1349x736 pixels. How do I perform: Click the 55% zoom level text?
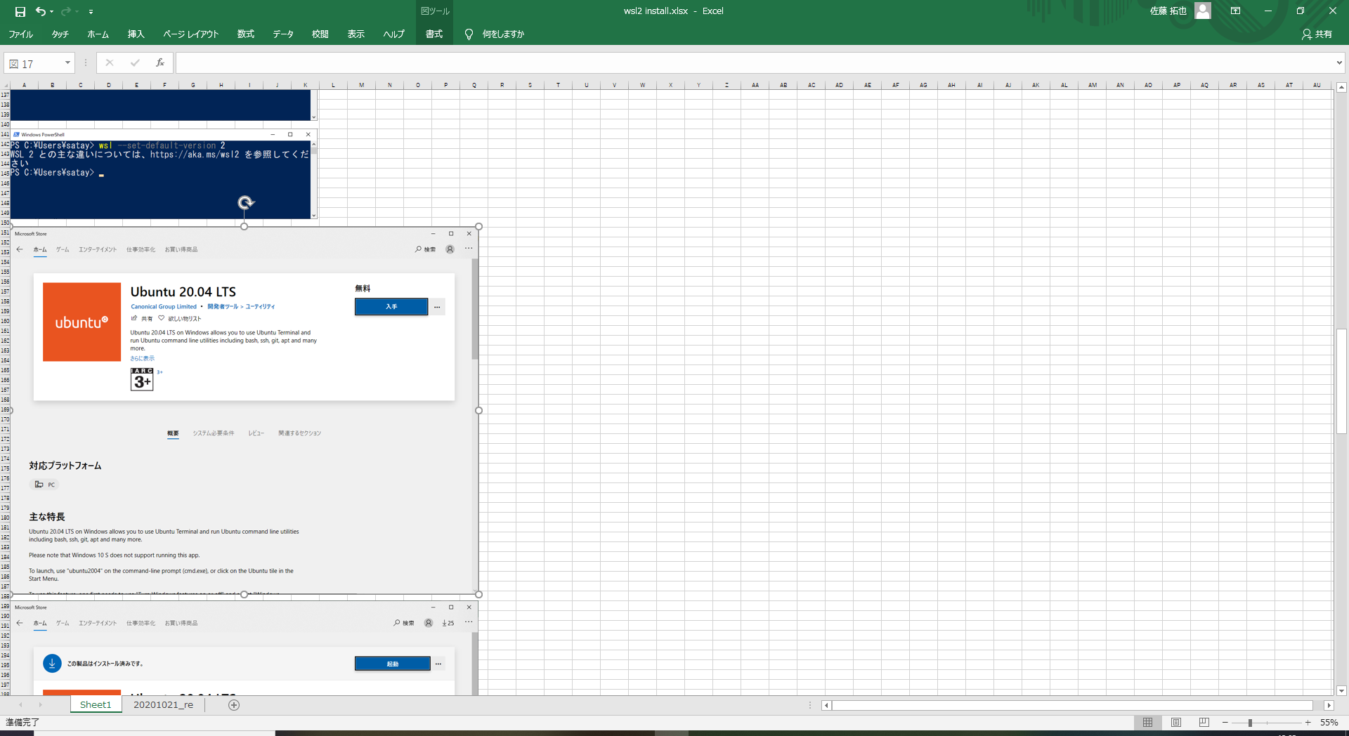coord(1329,723)
